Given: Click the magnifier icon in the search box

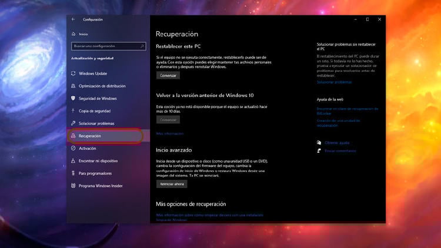Looking at the screenshot, I should 142,46.
